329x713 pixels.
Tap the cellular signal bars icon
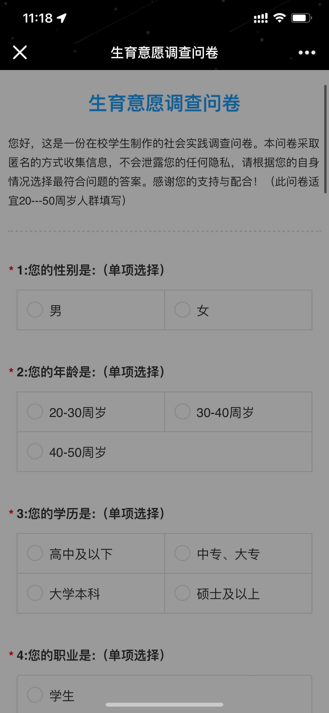(x=261, y=18)
